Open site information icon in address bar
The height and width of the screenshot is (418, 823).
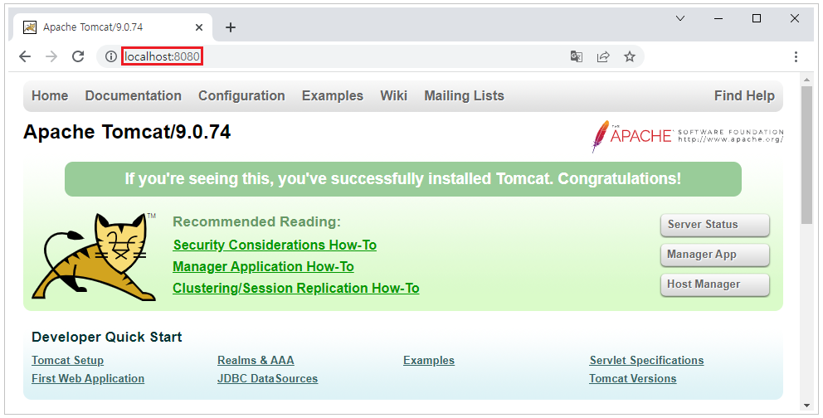(x=110, y=56)
